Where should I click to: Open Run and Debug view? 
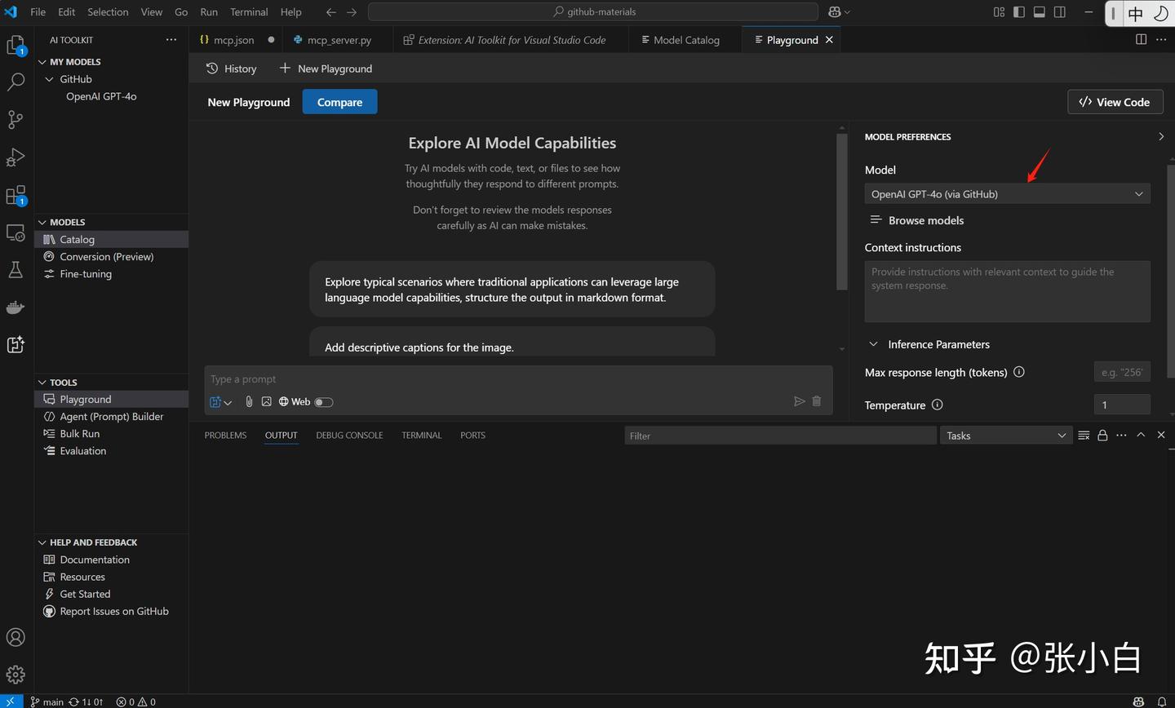coord(16,157)
